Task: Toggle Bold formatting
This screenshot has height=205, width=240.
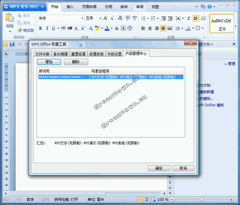Action: pyautogui.click(x=41, y=28)
